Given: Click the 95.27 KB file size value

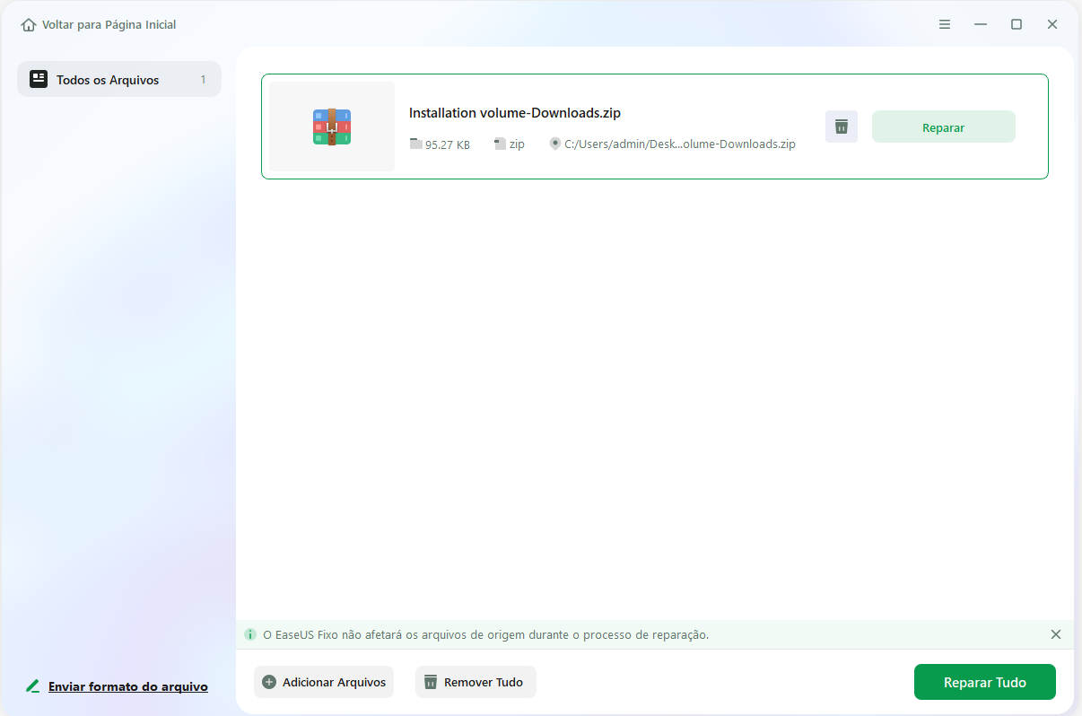Looking at the screenshot, I should tap(448, 144).
